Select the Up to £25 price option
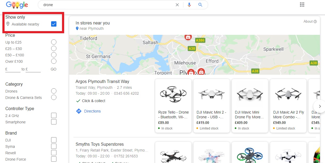325x163 pixels. point(54,42)
